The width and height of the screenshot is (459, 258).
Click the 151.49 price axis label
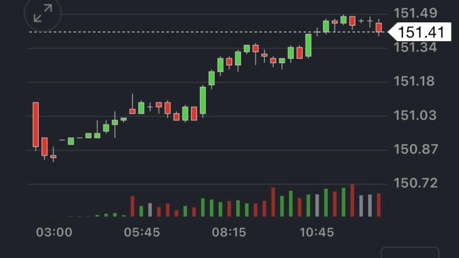click(415, 13)
